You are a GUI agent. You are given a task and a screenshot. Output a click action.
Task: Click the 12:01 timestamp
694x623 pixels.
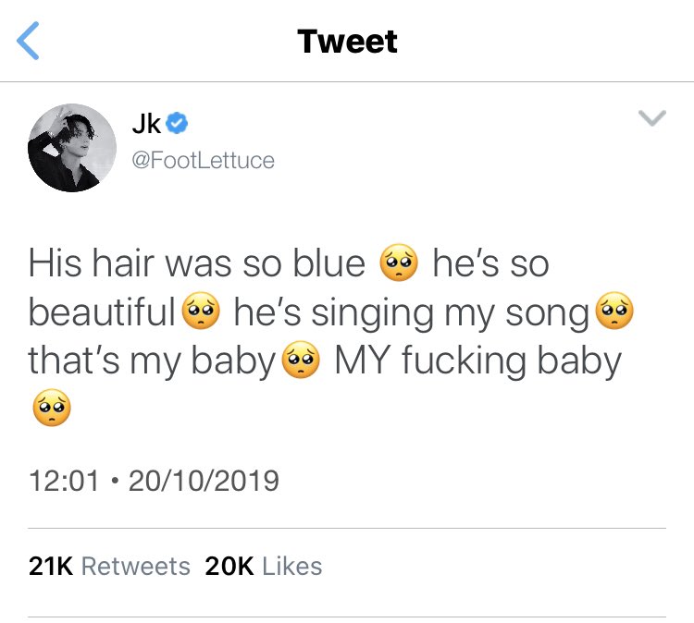(64, 481)
